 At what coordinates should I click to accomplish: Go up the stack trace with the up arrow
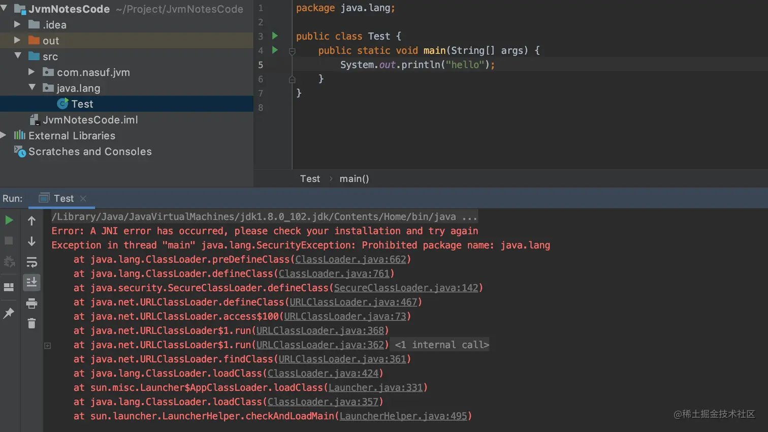click(31, 220)
